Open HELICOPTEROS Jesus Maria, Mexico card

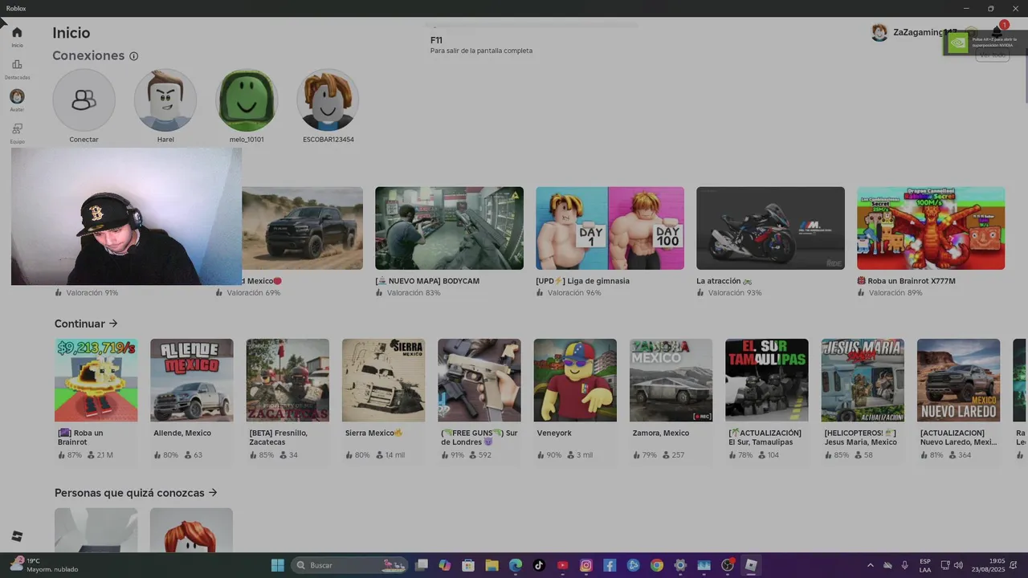[863, 380]
